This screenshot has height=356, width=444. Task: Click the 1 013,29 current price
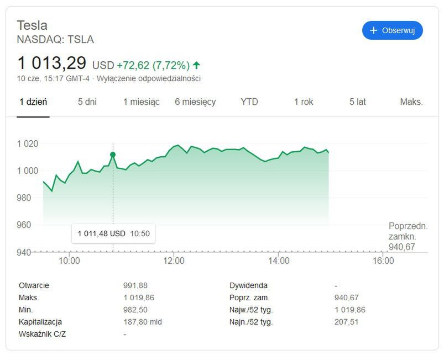click(x=51, y=63)
